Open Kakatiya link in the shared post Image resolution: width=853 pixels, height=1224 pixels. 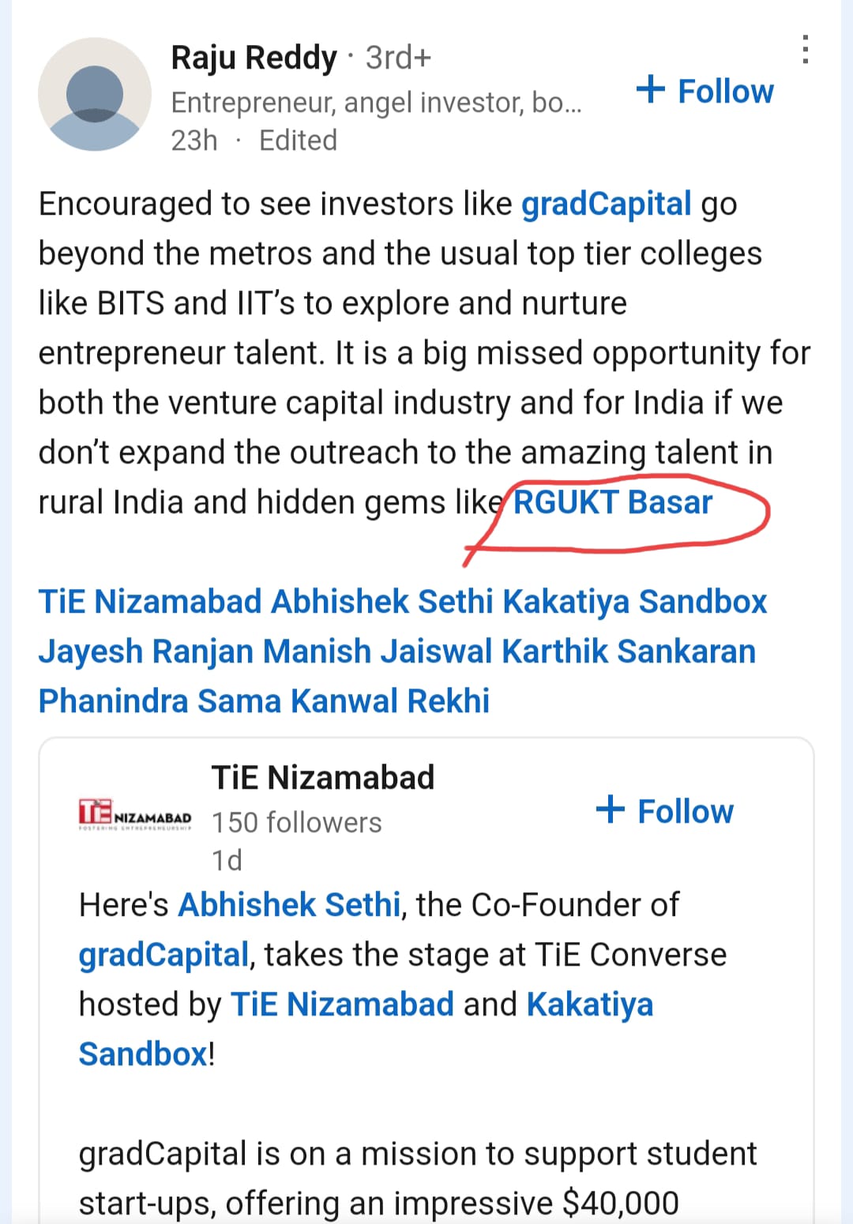coord(590,1004)
